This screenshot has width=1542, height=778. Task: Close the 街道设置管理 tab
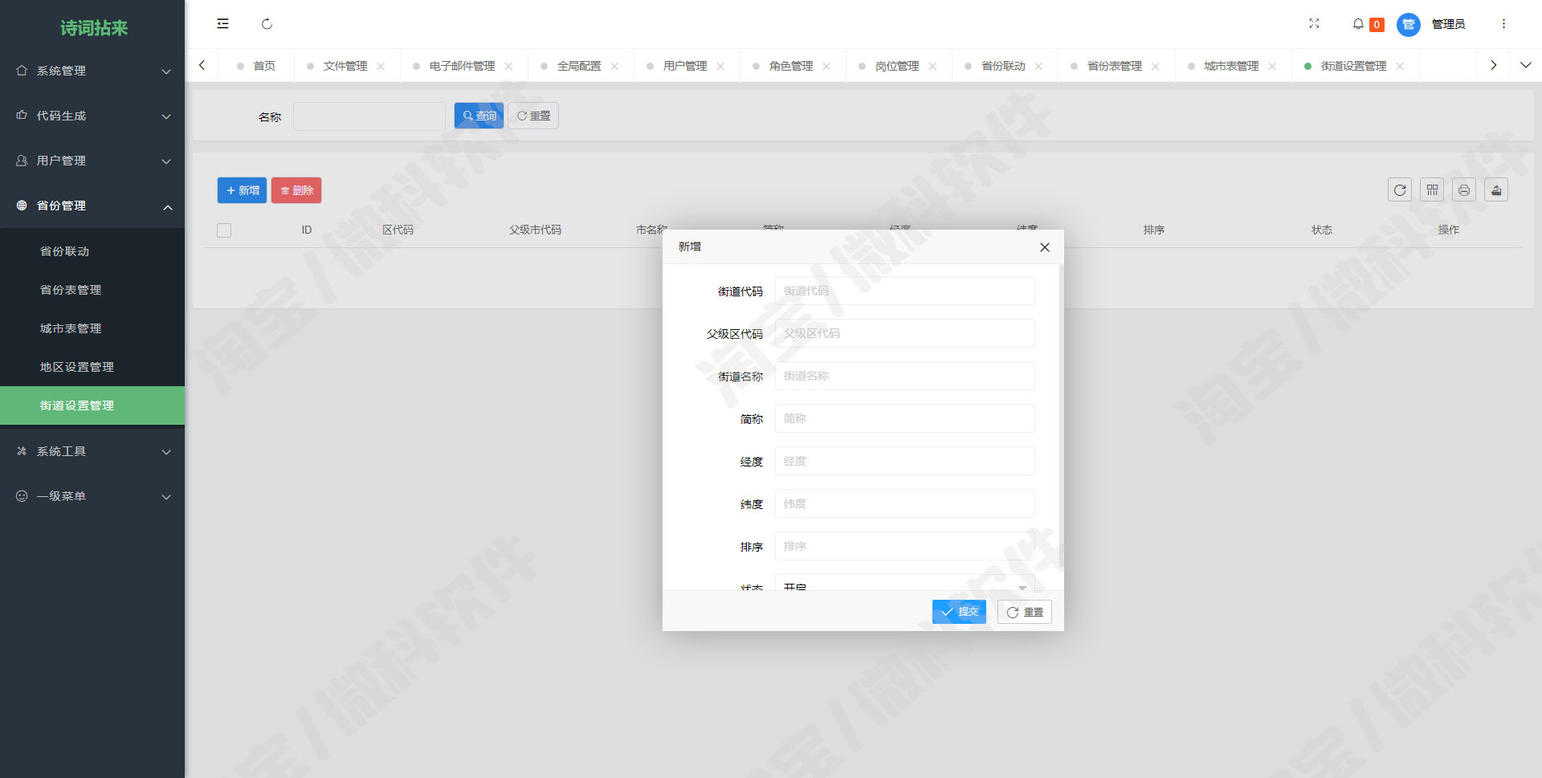1400,67
